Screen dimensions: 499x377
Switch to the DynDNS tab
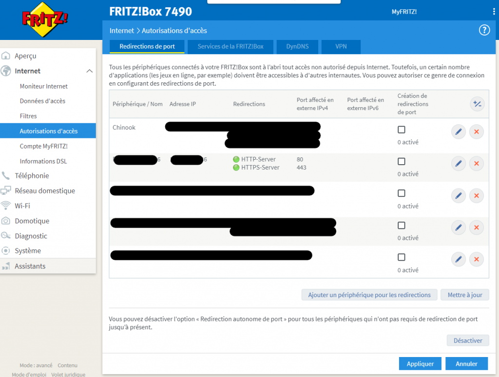pos(297,46)
